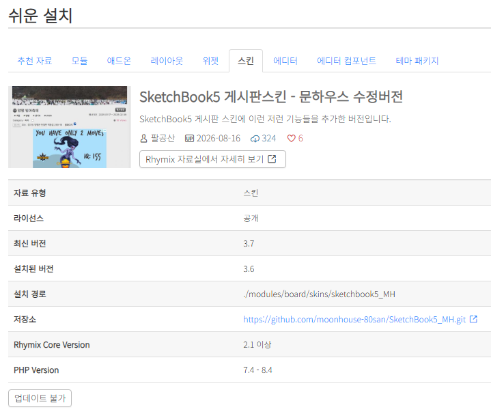Click the SketchBook5 게시판스킨 title heading
The width and height of the screenshot is (491, 416).
point(271,96)
